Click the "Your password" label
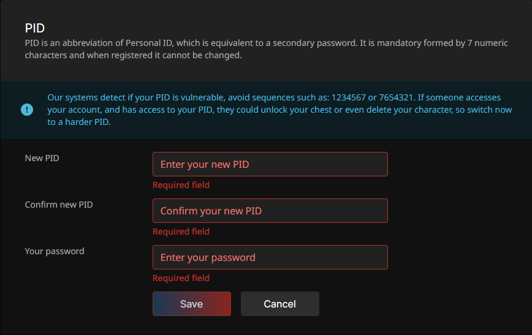 tap(55, 251)
